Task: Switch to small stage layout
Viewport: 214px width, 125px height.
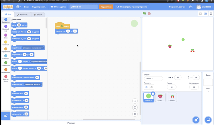Action: point(200,14)
